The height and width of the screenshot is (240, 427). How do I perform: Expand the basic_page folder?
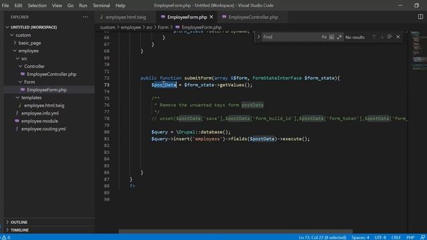29,43
